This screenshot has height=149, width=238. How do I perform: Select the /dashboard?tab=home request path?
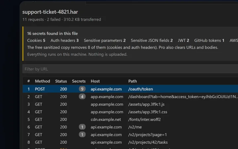[183, 97]
